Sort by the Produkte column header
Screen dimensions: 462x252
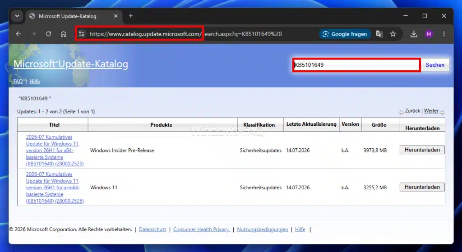[161, 125]
